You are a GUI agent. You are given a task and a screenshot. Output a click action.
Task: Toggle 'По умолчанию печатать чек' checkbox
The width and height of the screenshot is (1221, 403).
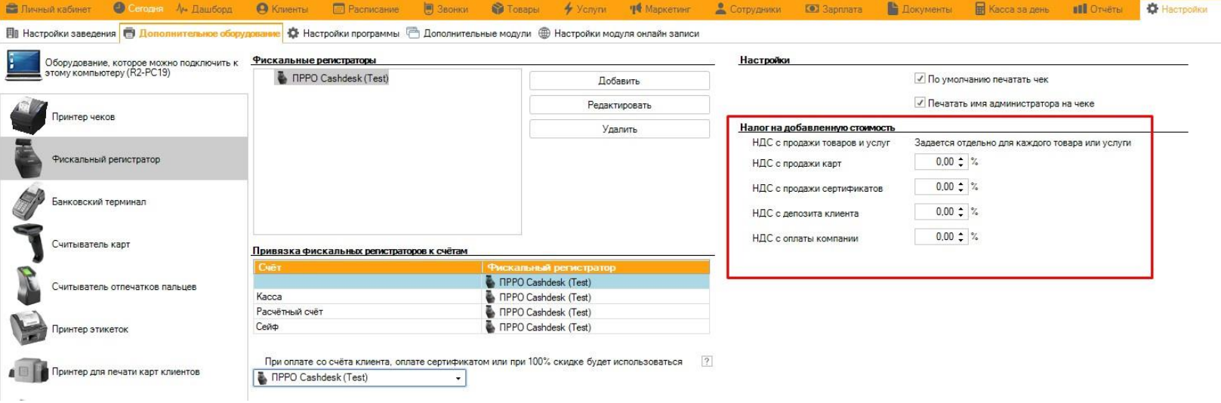click(x=920, y=78)
